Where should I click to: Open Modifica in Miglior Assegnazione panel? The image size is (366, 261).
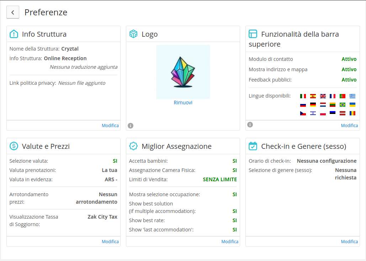pos(230,241)
